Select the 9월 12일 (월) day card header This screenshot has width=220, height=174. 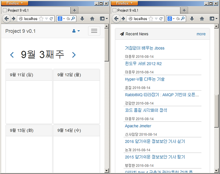pyautogui.click(x=76, y=75)
